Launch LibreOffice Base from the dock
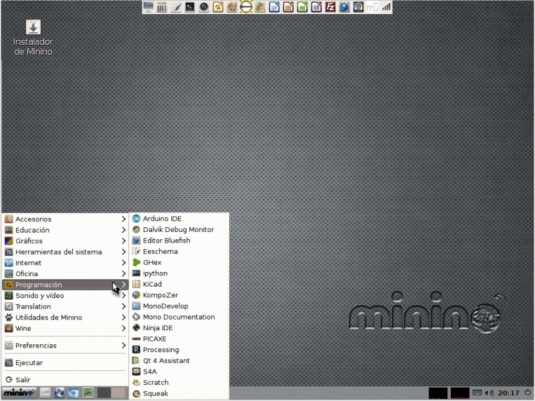535x401 pixels. (x=316, y=7)
